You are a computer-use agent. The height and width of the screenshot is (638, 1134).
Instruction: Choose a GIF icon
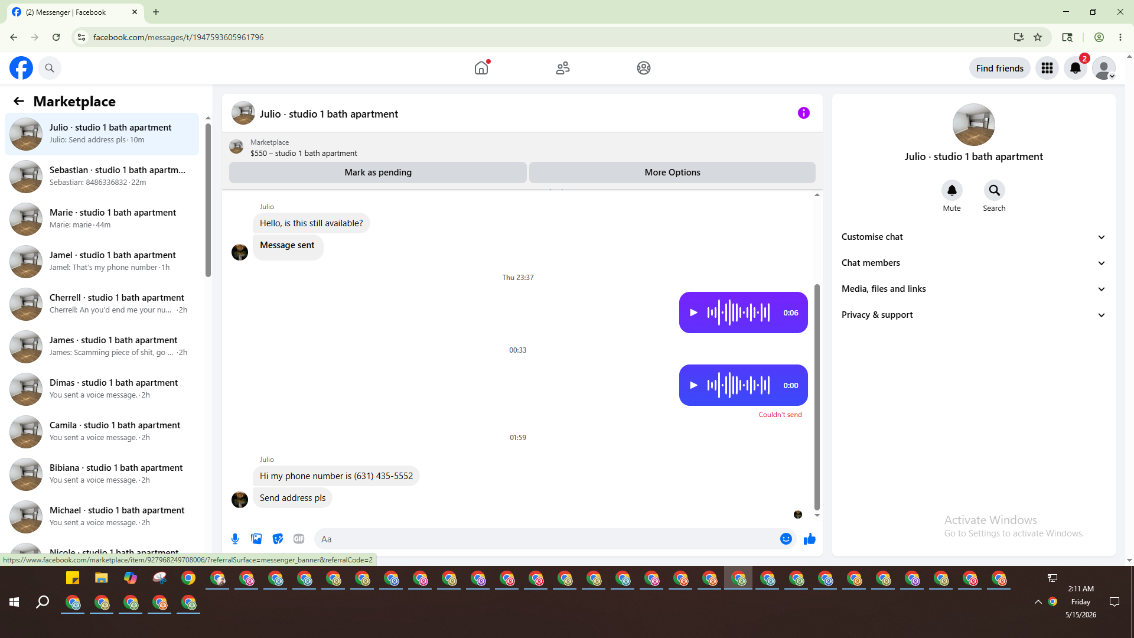tap(299, 539)
